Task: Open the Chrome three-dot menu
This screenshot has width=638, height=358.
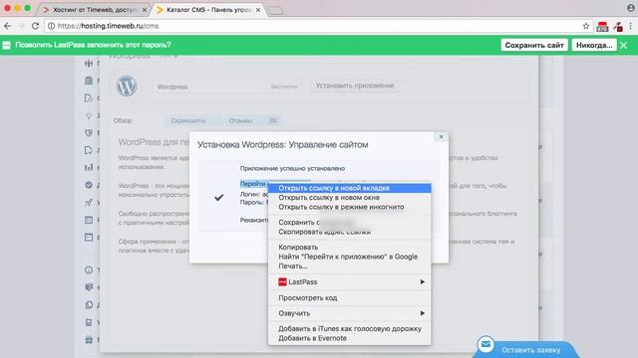Action: pos(631,26)
